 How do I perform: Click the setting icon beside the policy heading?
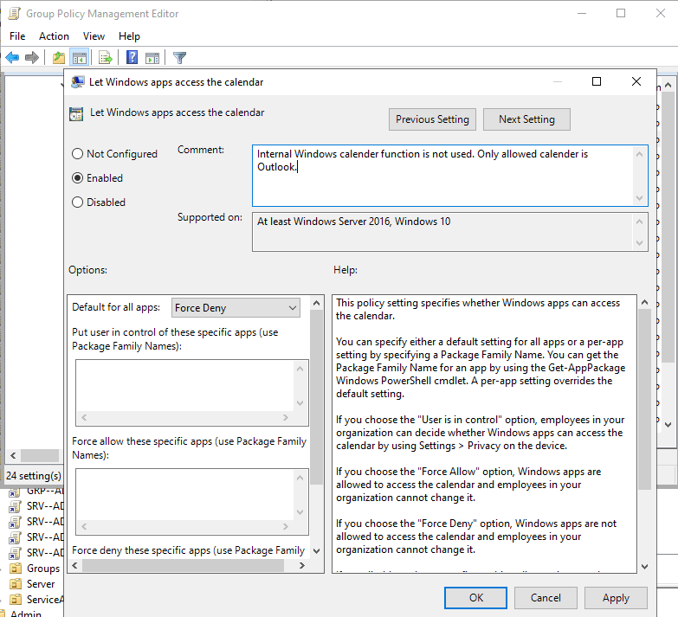tap(76, 113)
